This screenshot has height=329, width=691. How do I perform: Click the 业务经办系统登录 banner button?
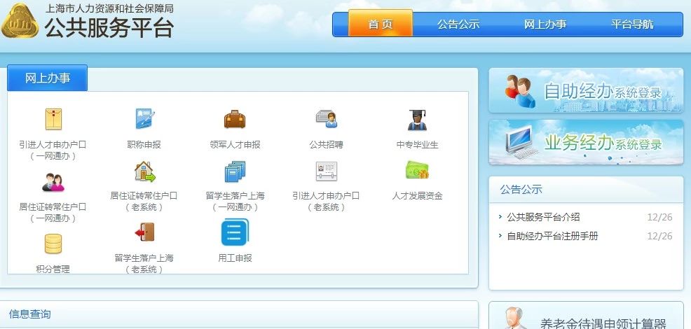click(585, 143)
